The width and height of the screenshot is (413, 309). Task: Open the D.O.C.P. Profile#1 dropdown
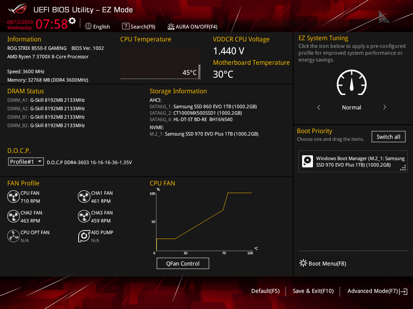(26, 162)
